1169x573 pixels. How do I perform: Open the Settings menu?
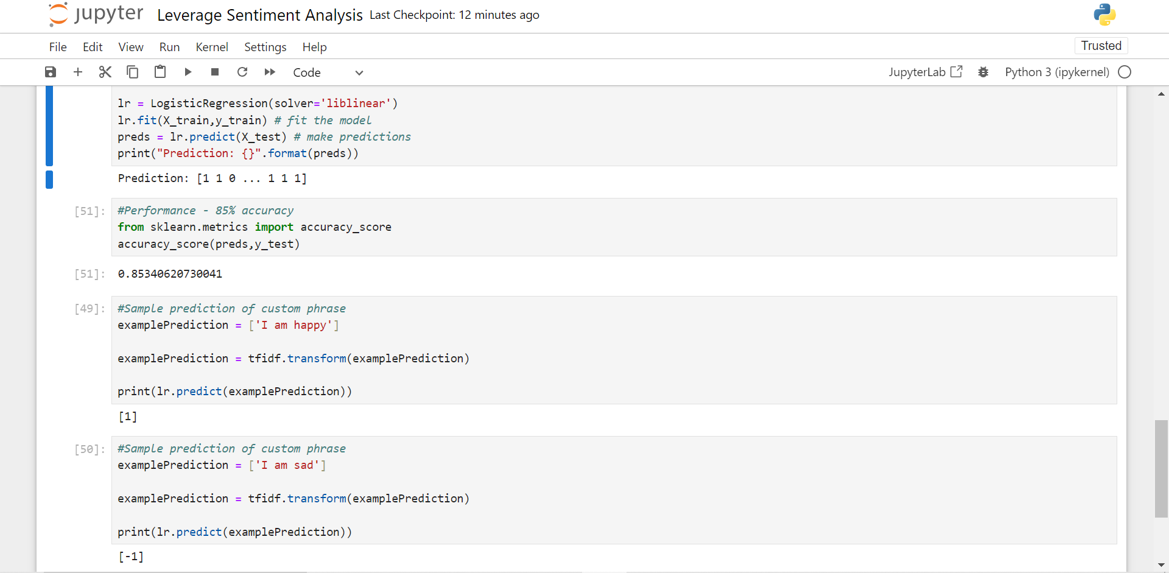coord(265,47)
